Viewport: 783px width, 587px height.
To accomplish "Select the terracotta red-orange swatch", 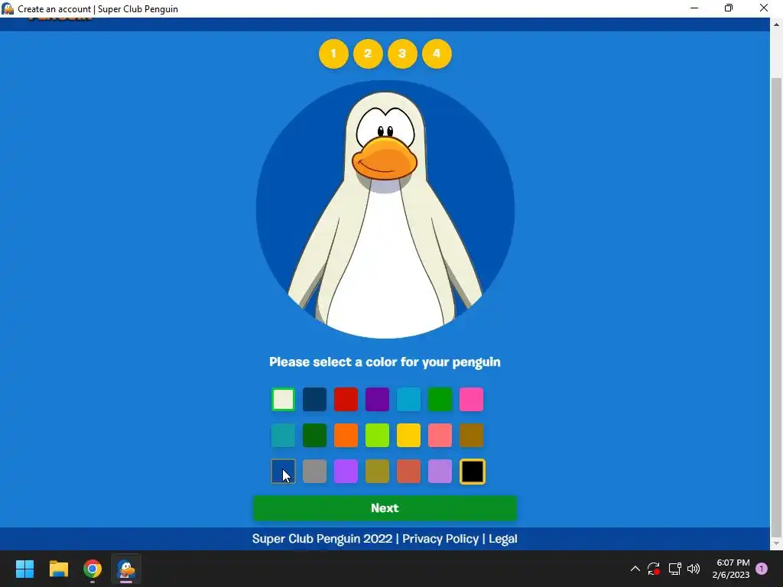I will click(x=408, y=471).
